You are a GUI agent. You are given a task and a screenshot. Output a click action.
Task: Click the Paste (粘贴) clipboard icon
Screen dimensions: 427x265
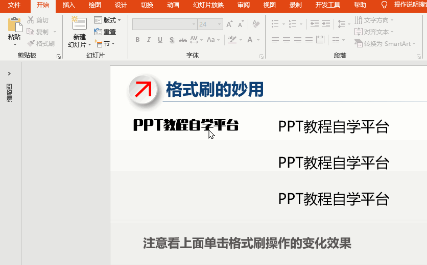click(15, 24)
